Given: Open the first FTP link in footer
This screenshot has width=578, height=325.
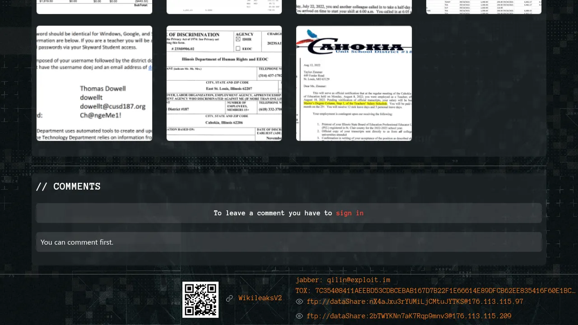Looking at the screenshot, I should point(415,302).
